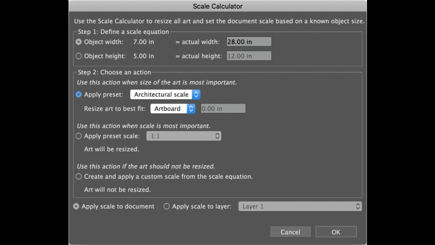
Task: Click the actual height field showing 12.00 in
Action: coord(249,56)
